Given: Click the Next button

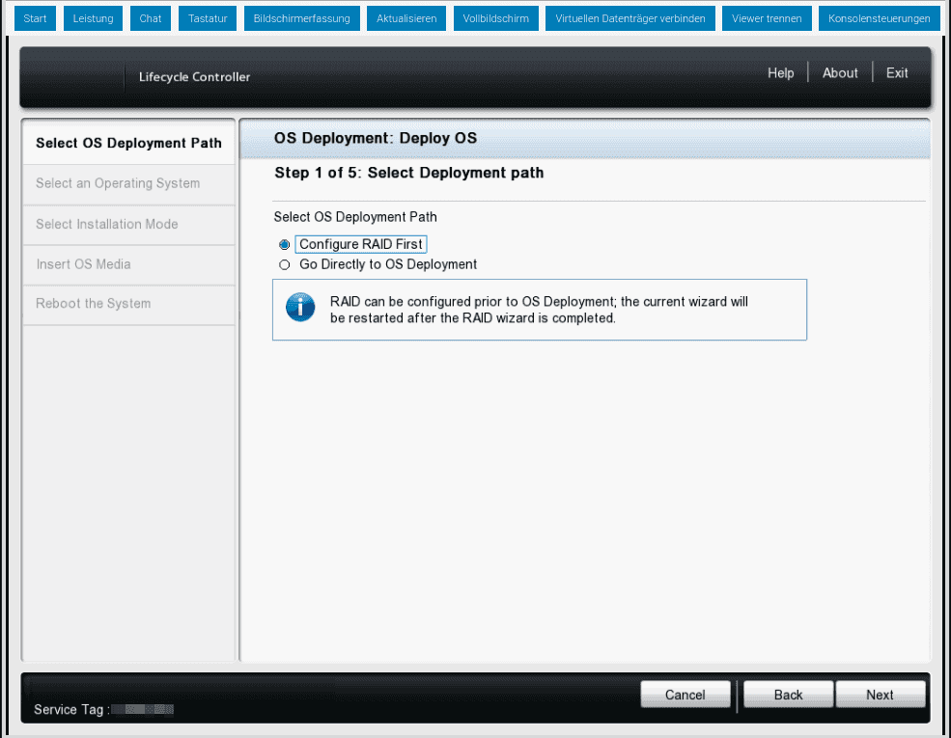Looking at the screenshot, I should tap(881, 695).
